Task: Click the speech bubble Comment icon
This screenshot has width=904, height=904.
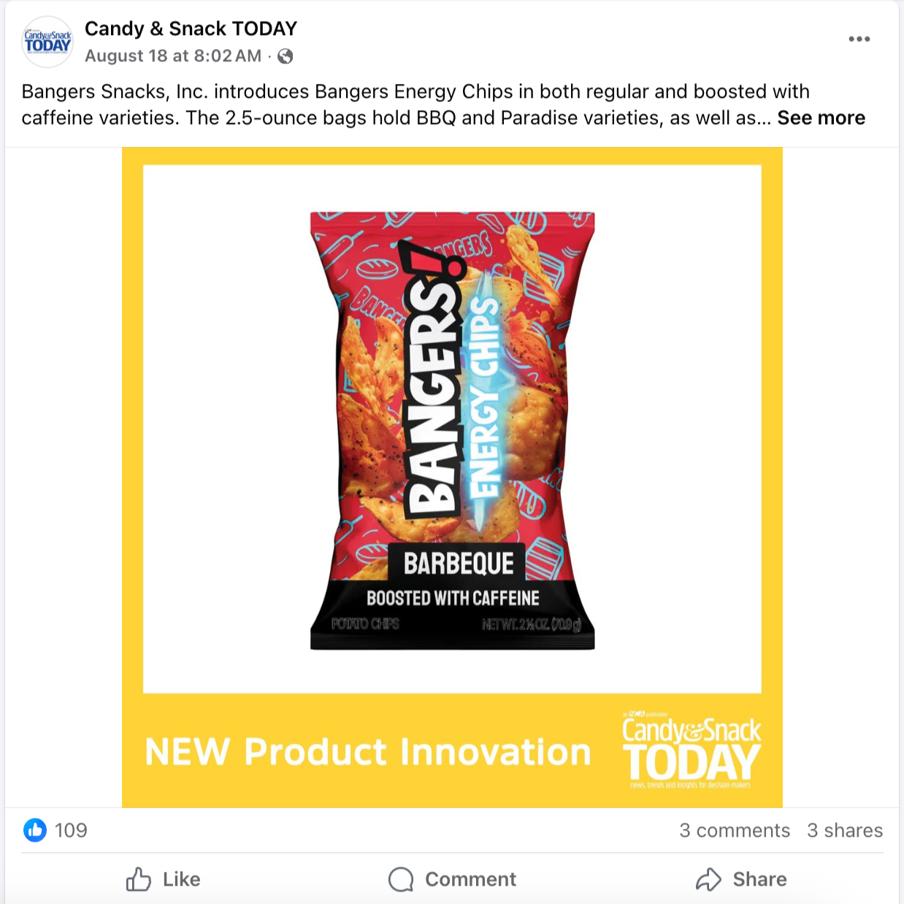Action: tap(401, 879)
